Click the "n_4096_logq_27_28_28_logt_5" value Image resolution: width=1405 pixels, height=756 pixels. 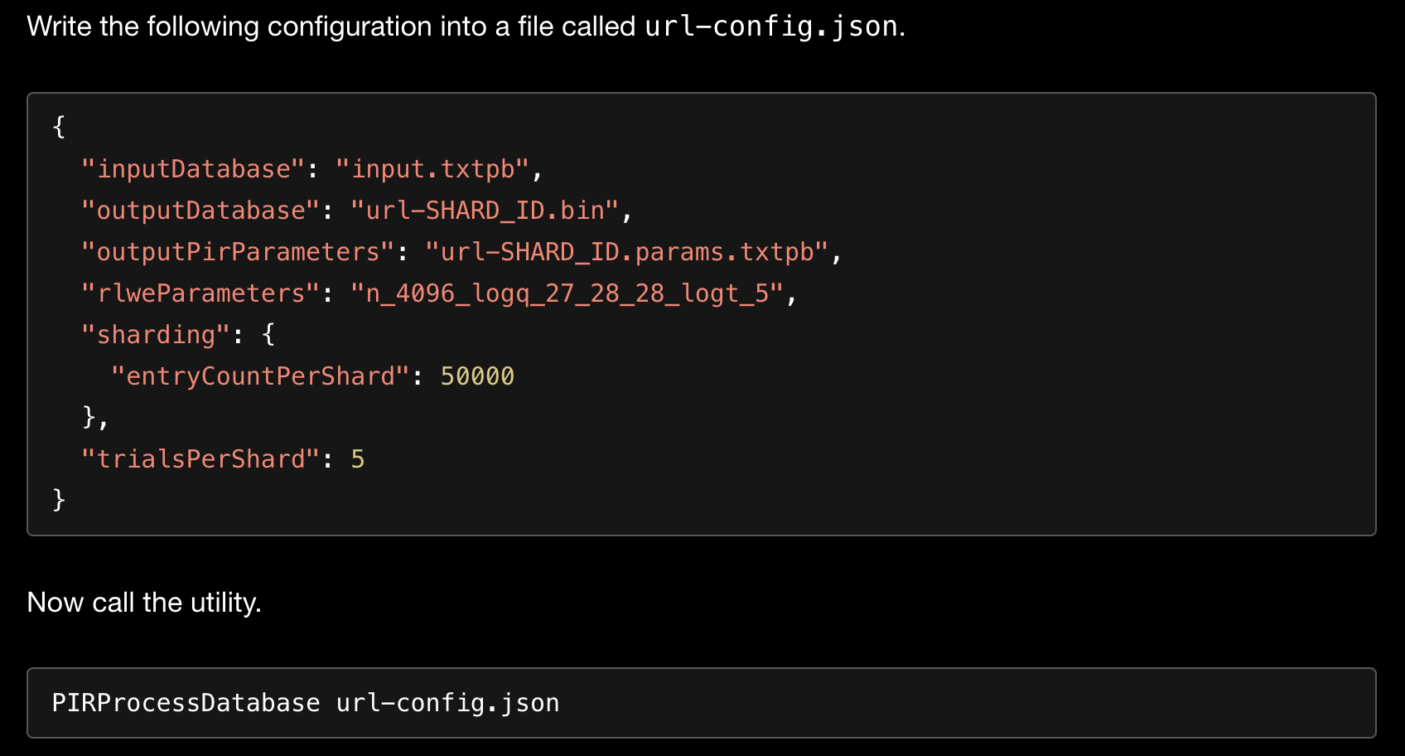pos(567,293)
